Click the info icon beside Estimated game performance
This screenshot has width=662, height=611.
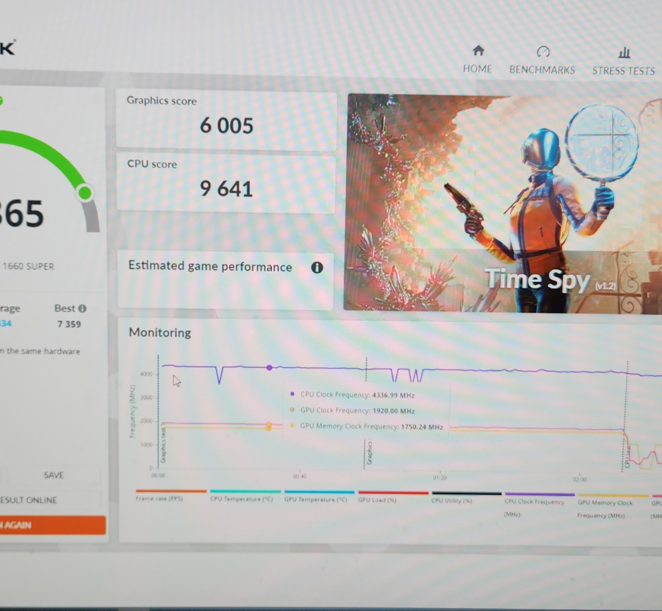(x=317, y=267)
